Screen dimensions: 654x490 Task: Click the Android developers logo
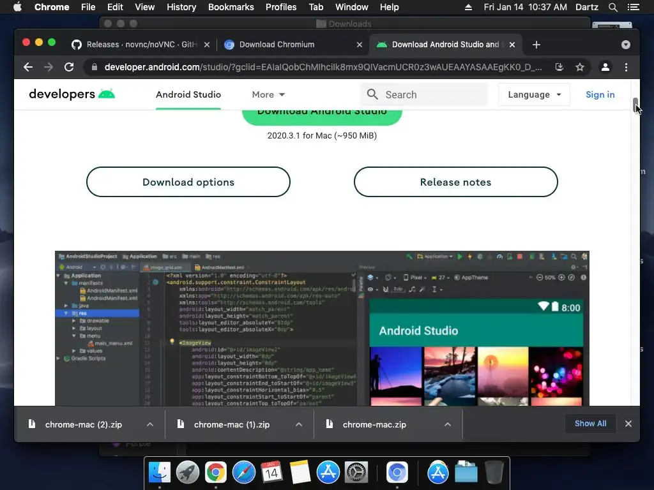click(x=72, y=94)
